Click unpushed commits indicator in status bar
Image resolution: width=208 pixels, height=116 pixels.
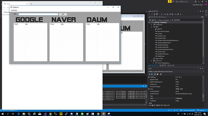tap(170, 110)
